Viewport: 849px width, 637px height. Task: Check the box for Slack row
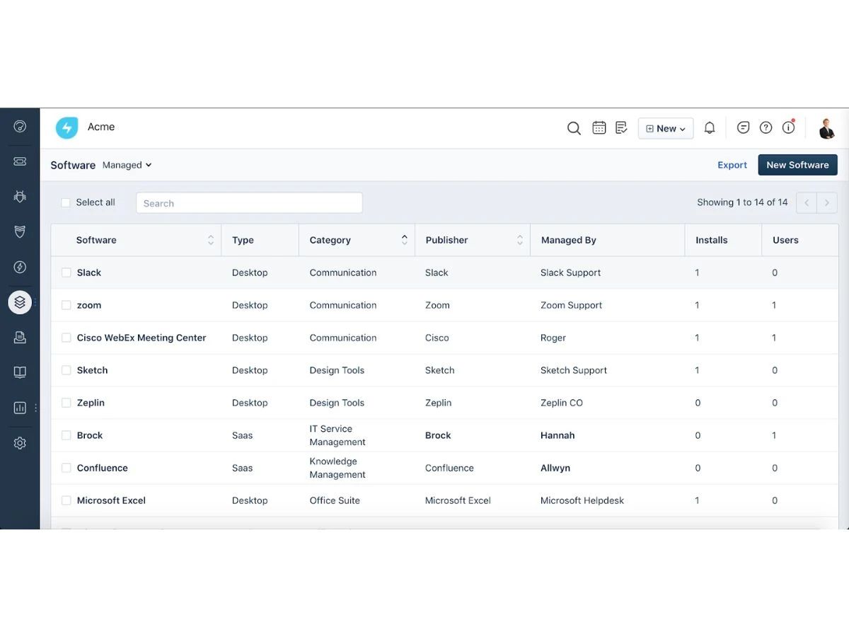pyautogui.click(x=67, y=272)
